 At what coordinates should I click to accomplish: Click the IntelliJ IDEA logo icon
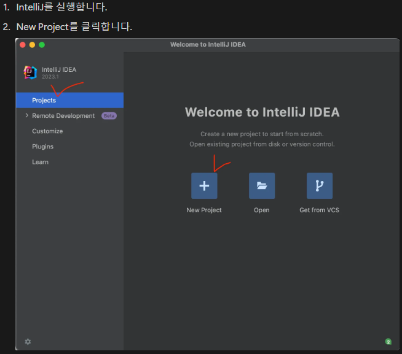click(x=30, y=72)
